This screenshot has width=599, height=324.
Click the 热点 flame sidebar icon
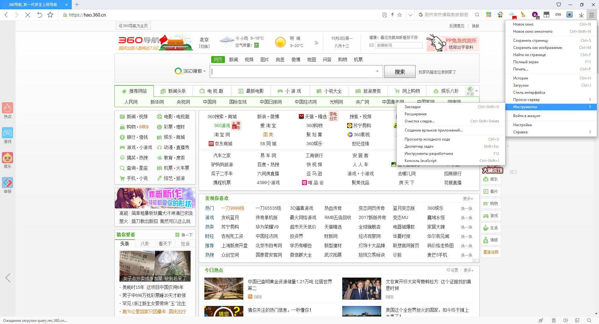[x=7, y=108]
